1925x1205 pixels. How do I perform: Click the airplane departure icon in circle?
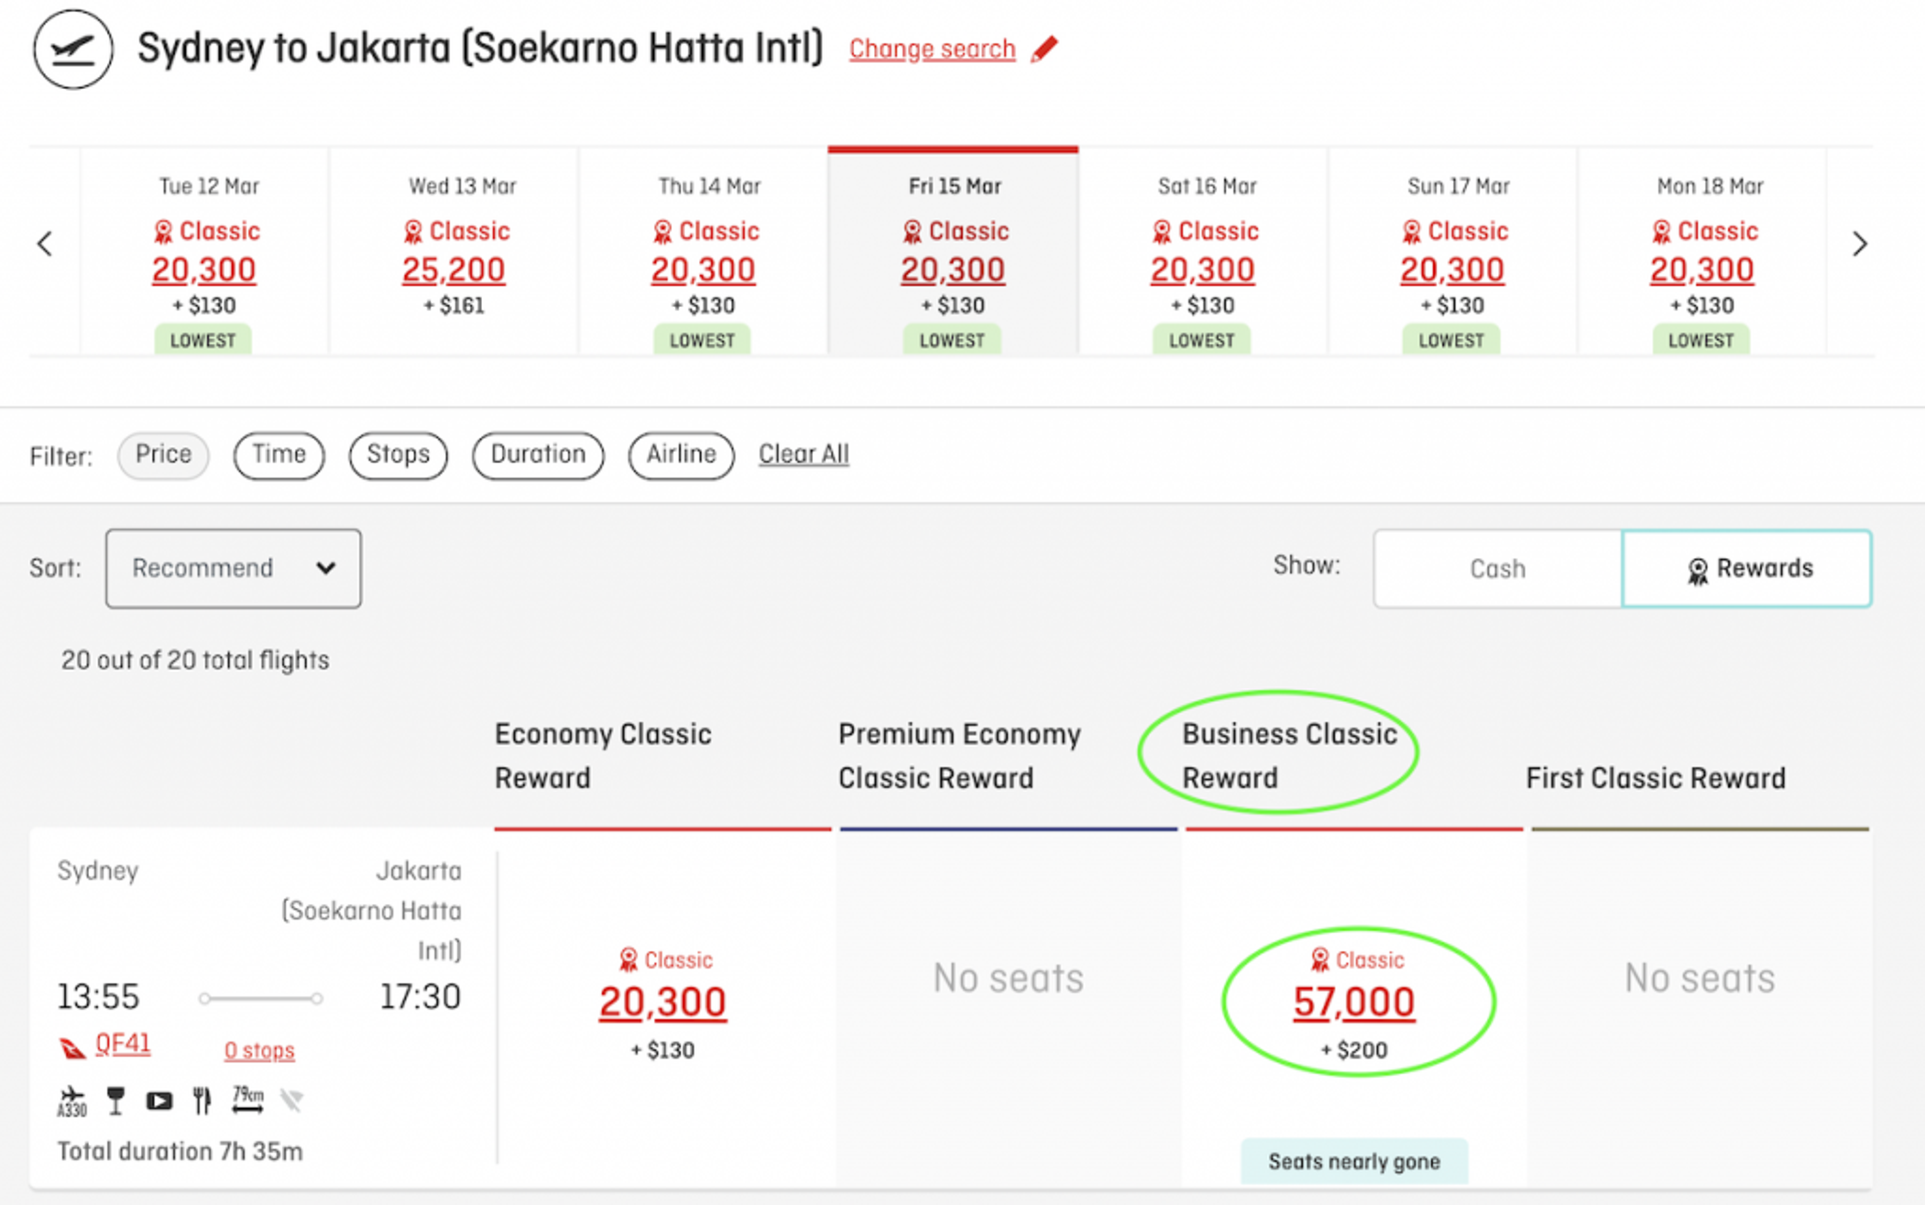click(x=73, y=50)
